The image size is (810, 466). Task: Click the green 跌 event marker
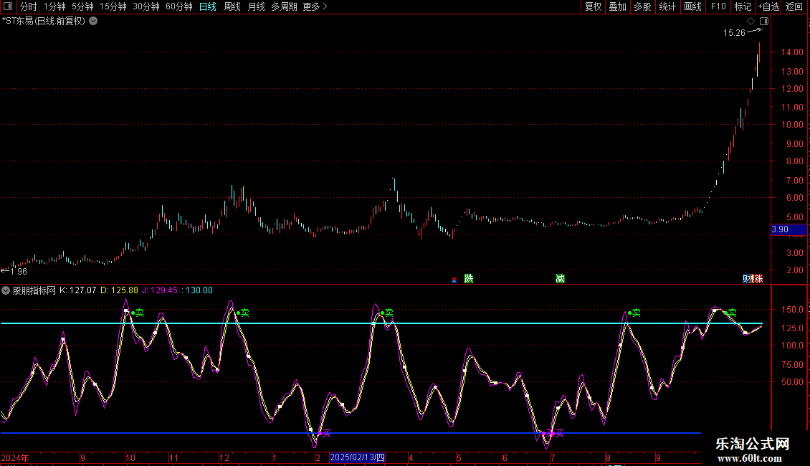click(x=469, y=278)
